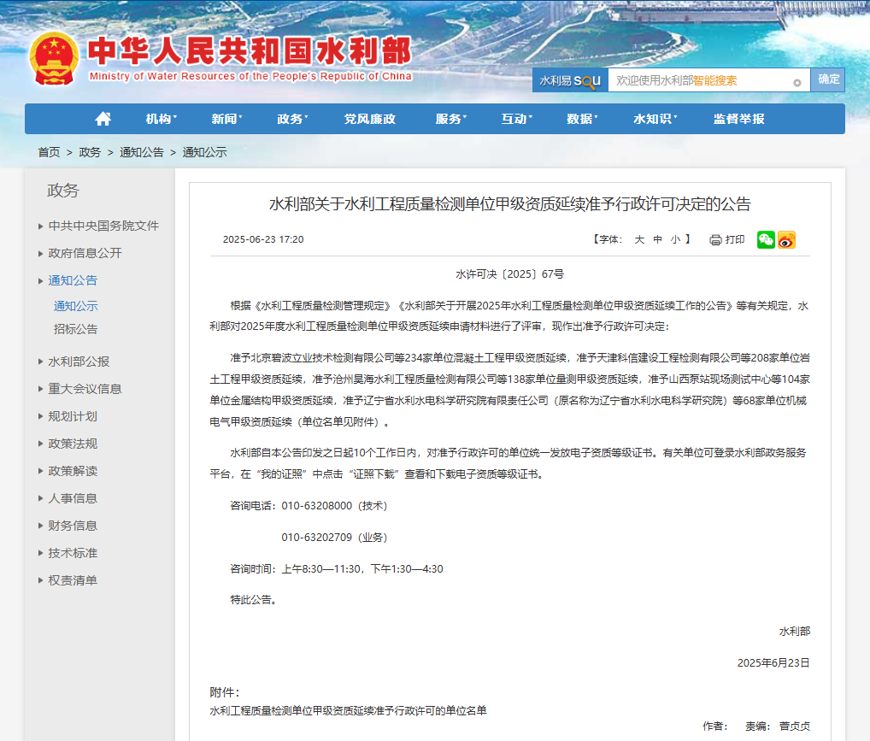Click editor name 曹贞贞
Image resolution: width=870 pixels, height=741 pixels.
[x=795, y=726]
